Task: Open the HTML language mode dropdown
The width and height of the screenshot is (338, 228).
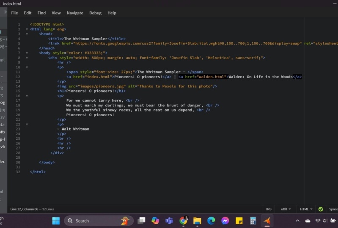Action: [x=306, y=209]
